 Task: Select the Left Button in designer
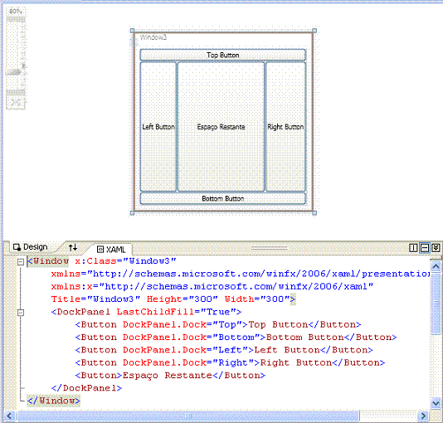(158, 127)
